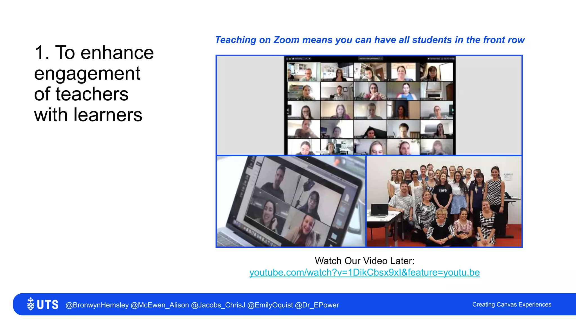Click the @BronwynHemsley Twitter handle
Image resolution: width=576 pixels, height=324 pixels.
pos(97,305)
